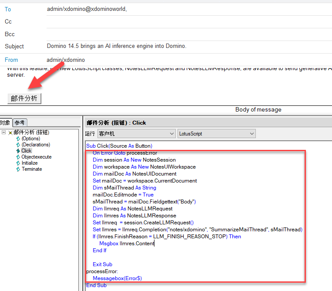Click the sMailThread = mailDoc.Fieldgettext line
The height and width of the screenshot is (291, 332).
coord(144,202)
